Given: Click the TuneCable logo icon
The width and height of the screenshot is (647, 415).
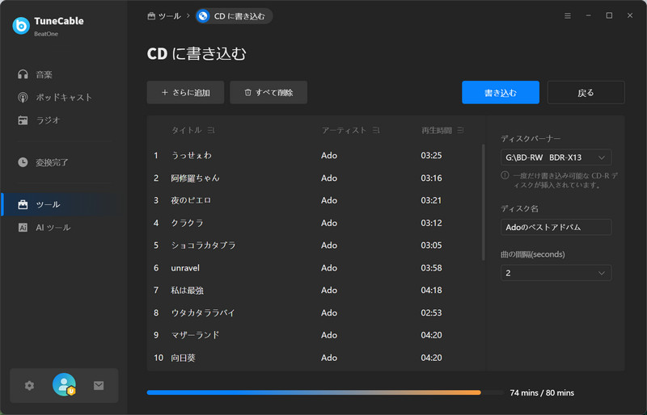Looking at the screenshot, I should [x=21, y=26].
